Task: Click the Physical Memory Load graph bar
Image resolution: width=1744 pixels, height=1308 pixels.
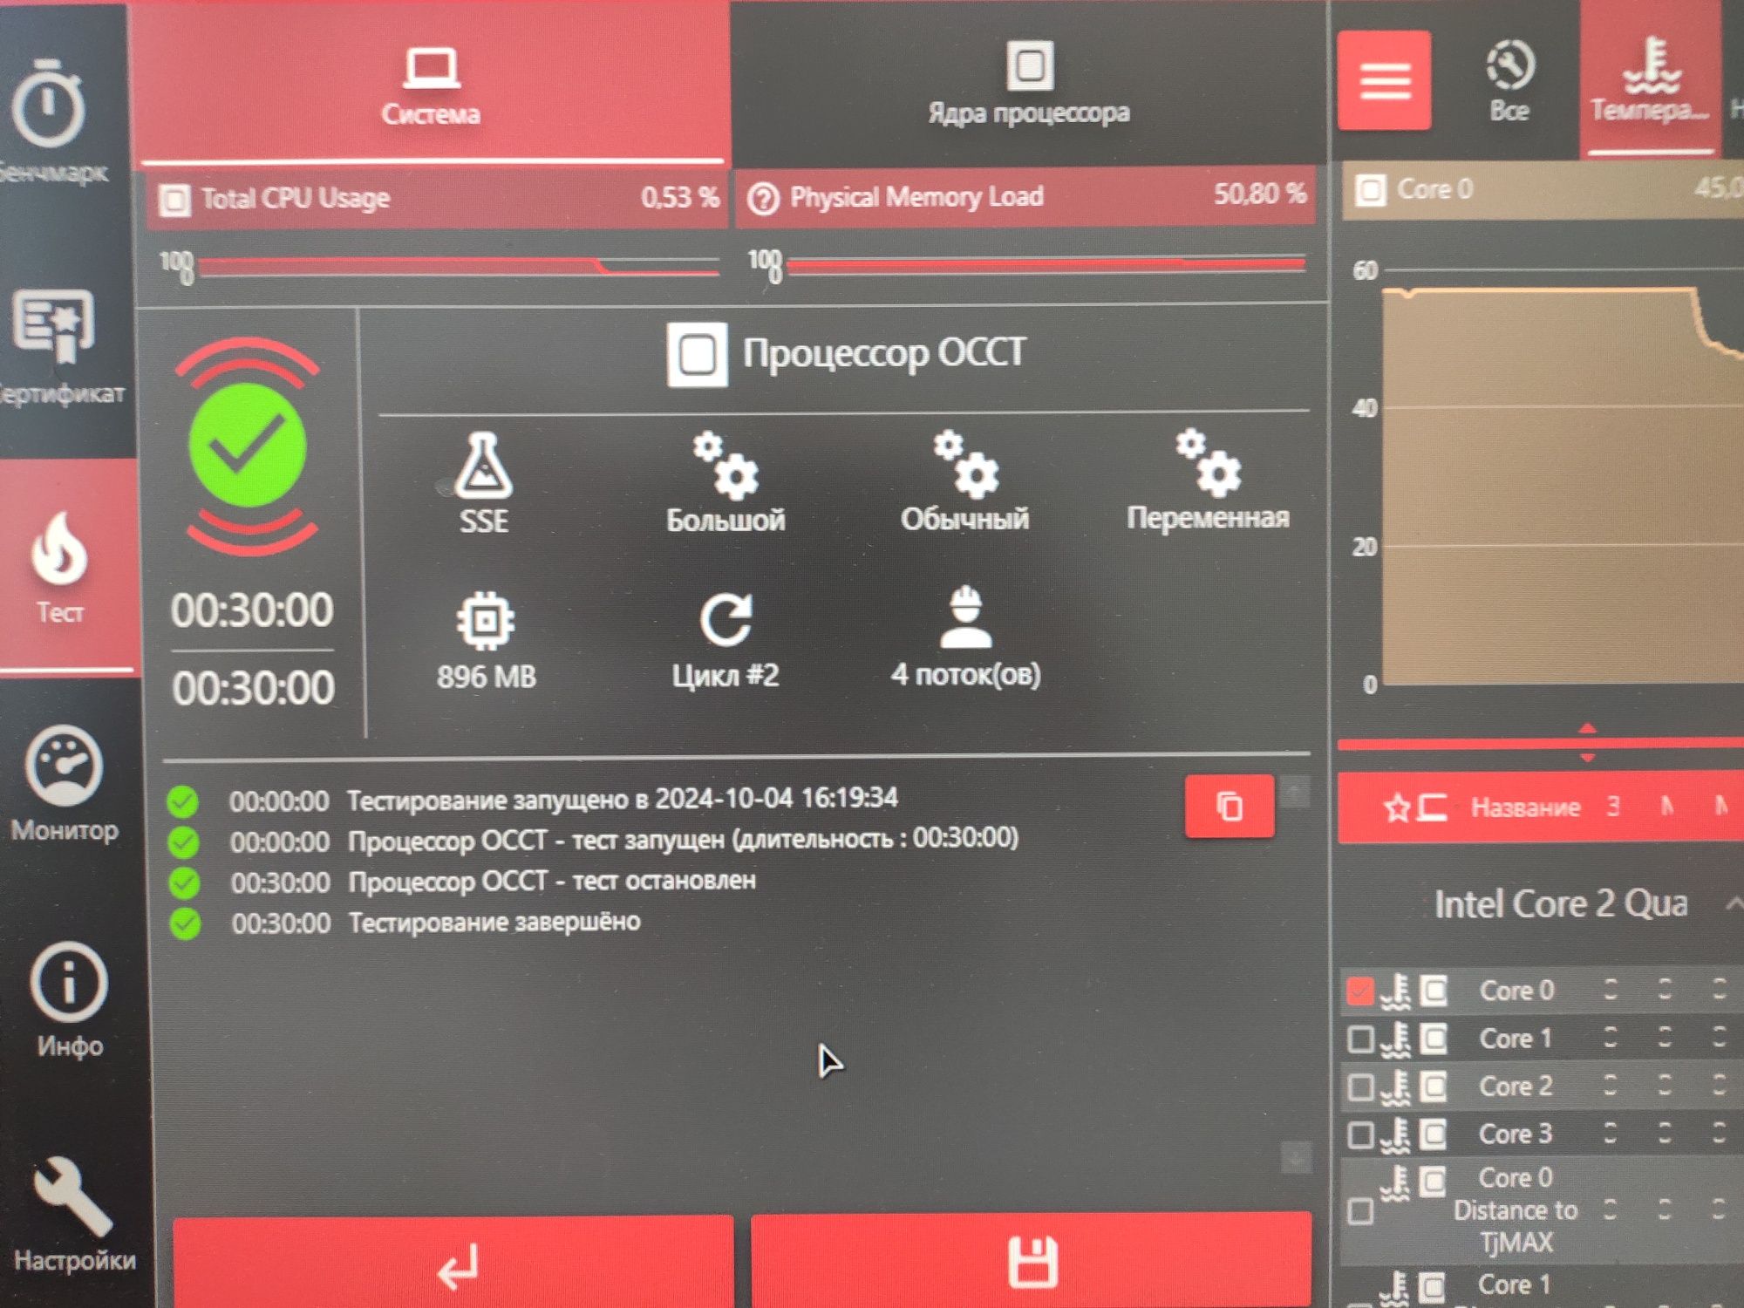Action: click(x=1046, y=264)
